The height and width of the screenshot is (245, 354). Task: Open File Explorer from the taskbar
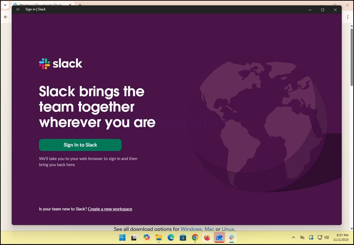coord(159,237)
